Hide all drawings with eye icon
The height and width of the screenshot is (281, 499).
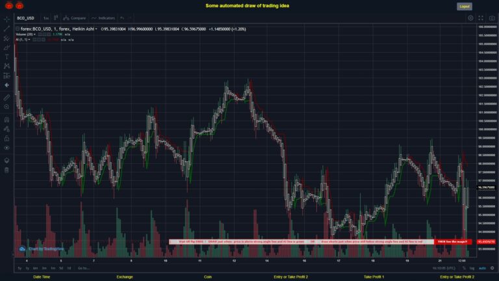pyautogui.click(x=6, y=148)
